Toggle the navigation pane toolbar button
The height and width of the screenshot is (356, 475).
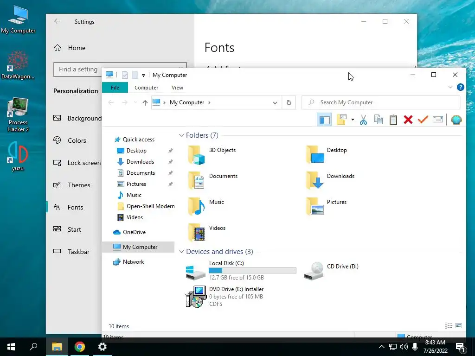click(x=324, y=120)
